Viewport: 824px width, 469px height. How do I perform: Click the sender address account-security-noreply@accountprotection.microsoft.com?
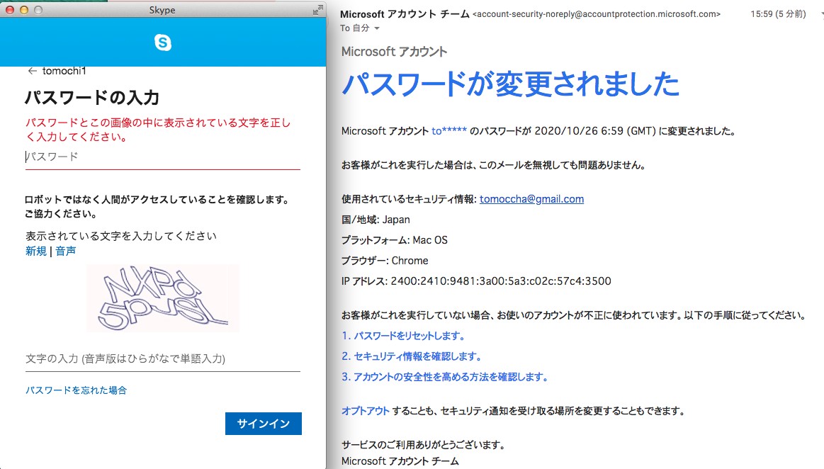(x=597, y=14)
